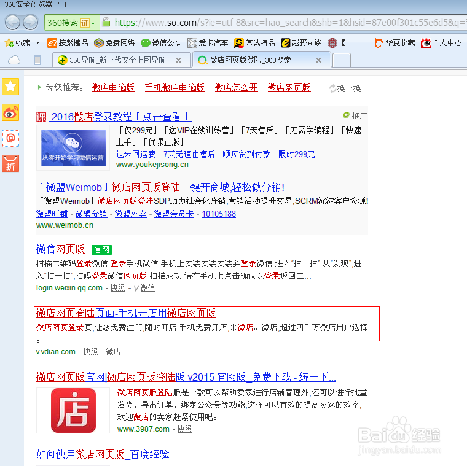Click the red 店 app logo thumbnail
Screen dimensions: 467x466
tap(73, 410)
